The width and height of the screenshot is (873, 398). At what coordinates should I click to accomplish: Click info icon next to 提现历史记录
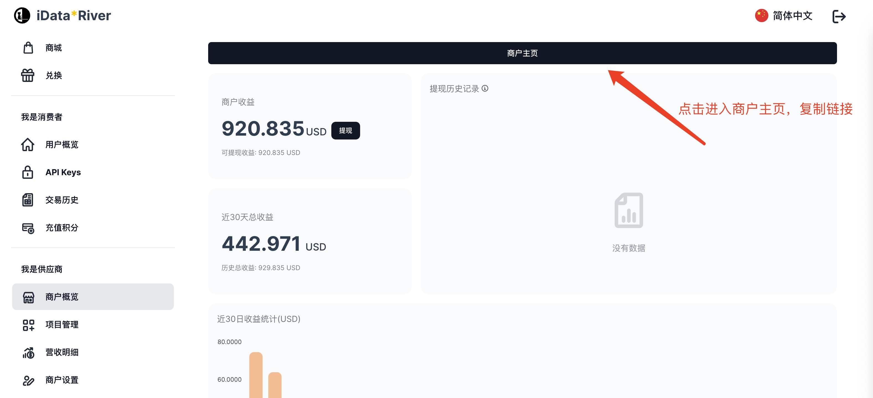pos(485,89)
